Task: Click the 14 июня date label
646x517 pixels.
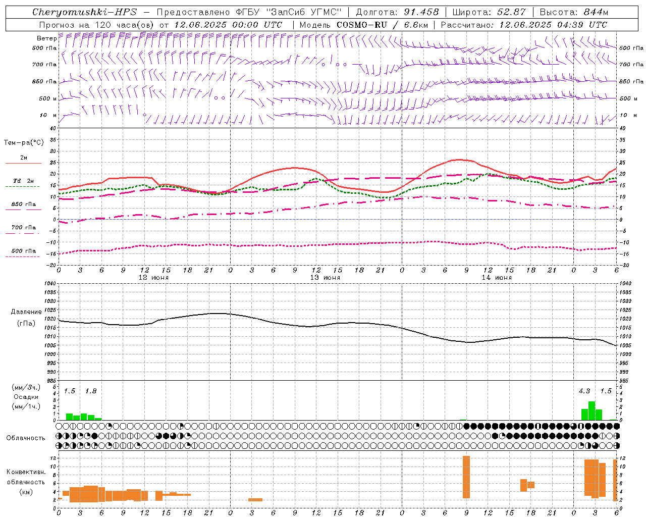Action: [497, 278]
